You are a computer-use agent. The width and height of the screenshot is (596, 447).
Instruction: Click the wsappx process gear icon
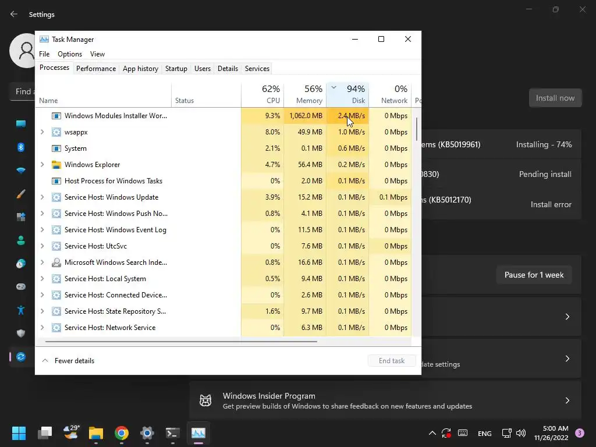click(56, 132)
